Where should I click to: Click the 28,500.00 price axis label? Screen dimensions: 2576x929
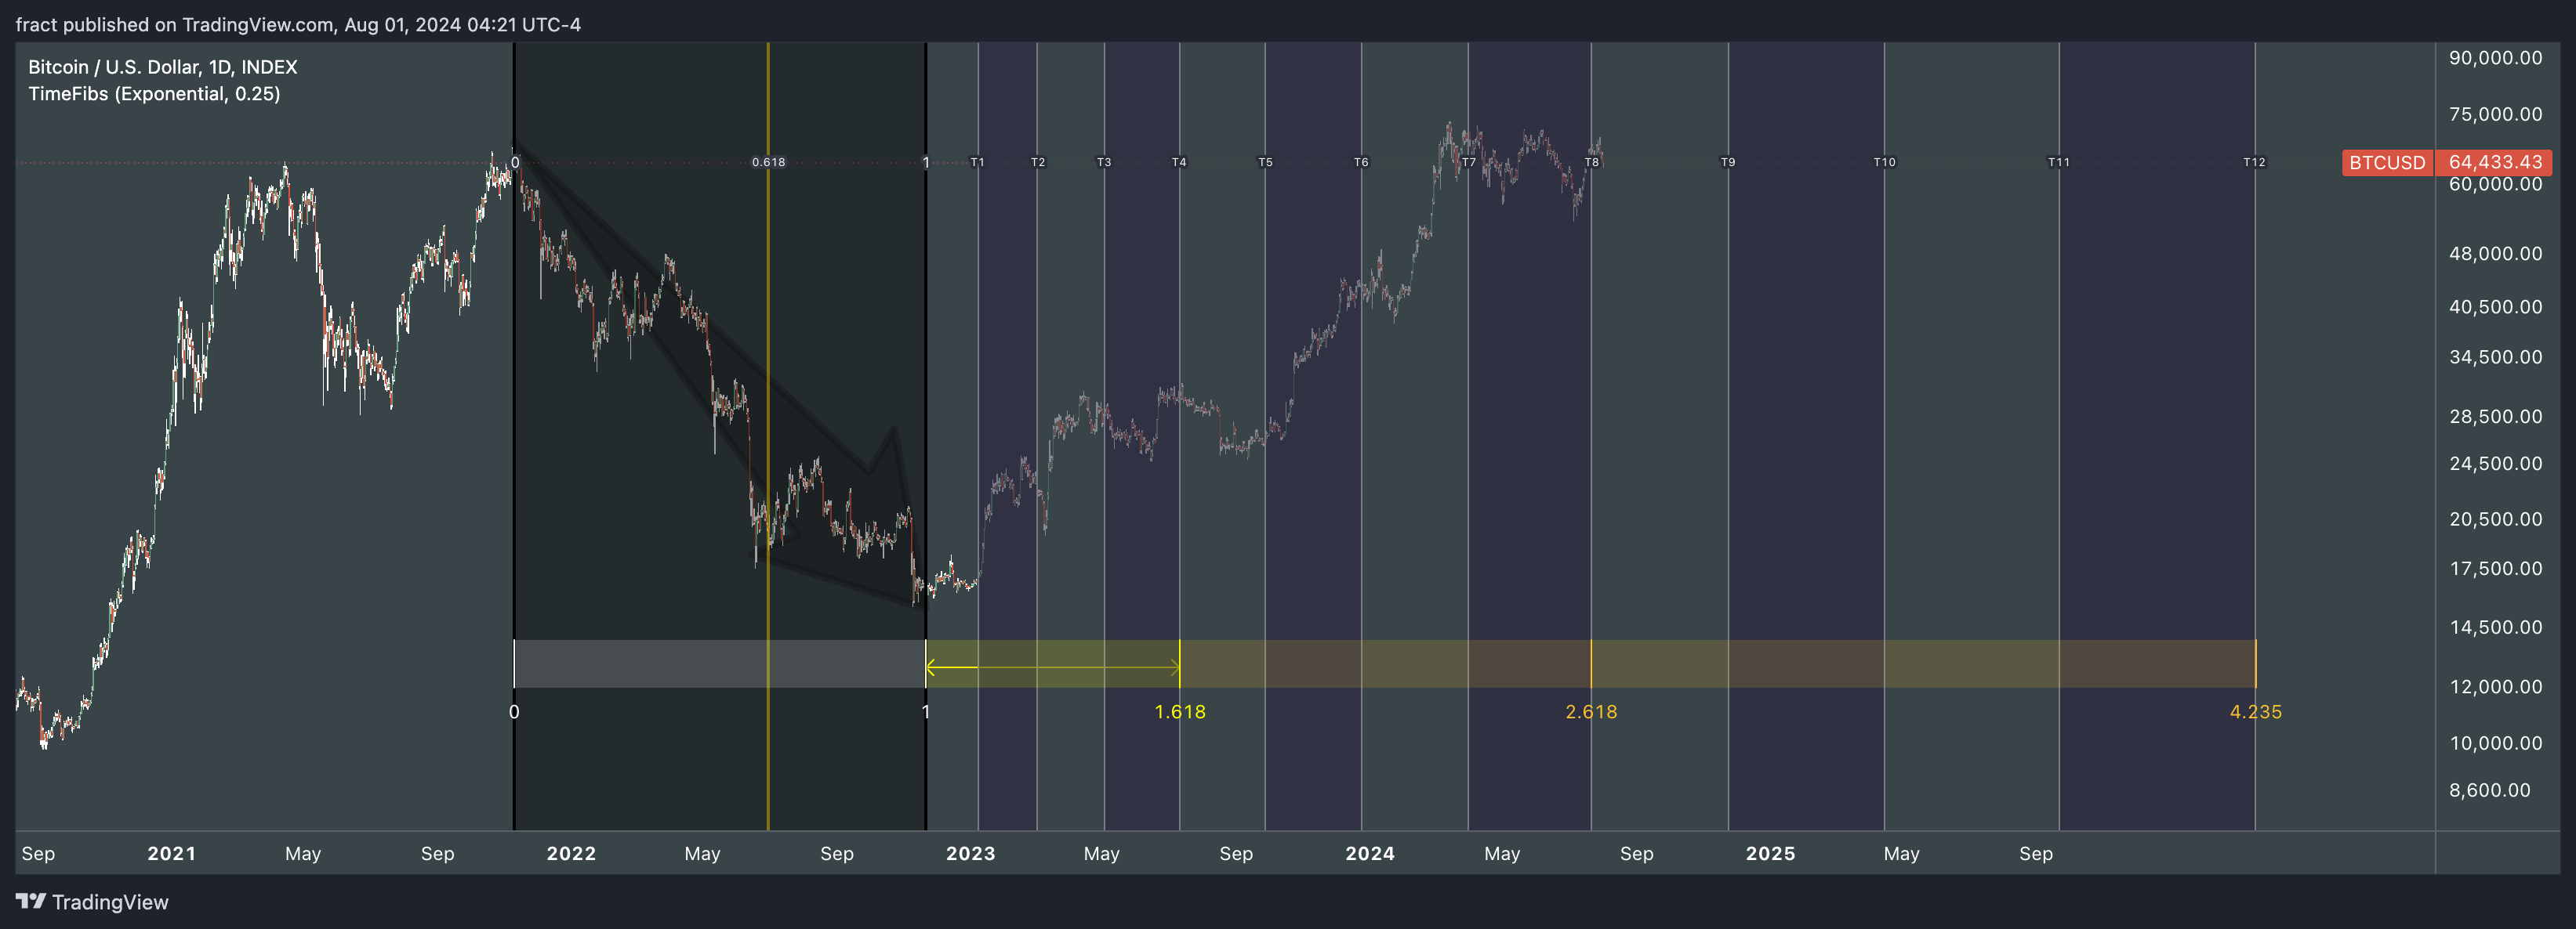(x=2495, y=417)
